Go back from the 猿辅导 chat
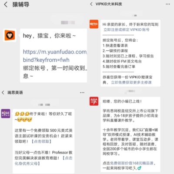174x174 pixels. click(x=6, y=4)
